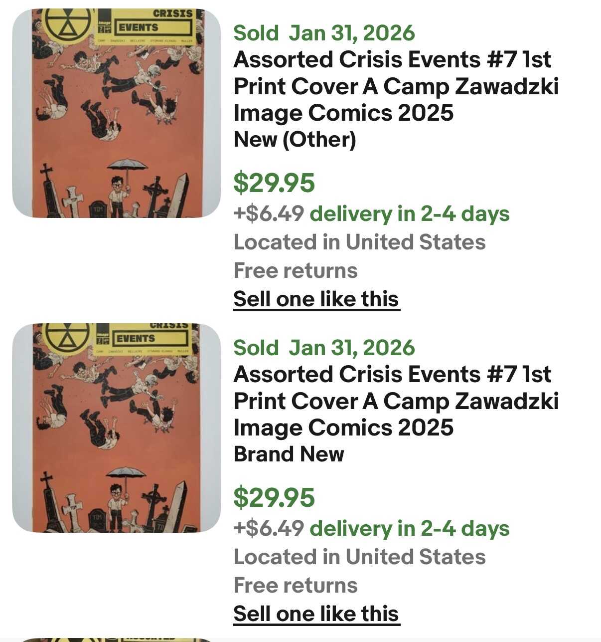This screenshot has height=642, width=601.
Task: Click the "Brand New" condition text
Action: click(289, 454)
